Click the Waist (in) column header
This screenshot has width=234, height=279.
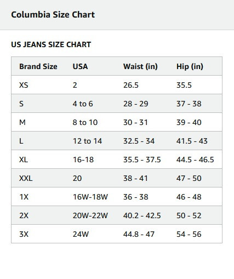(x=140, y=66)
